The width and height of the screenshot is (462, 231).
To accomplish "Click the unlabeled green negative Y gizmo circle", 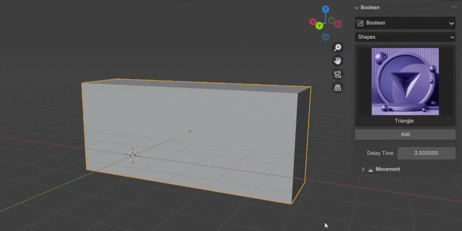I will pos(332,20).
